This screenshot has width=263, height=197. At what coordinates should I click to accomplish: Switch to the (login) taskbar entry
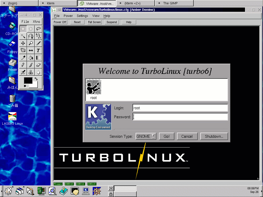tap(19, 3)
